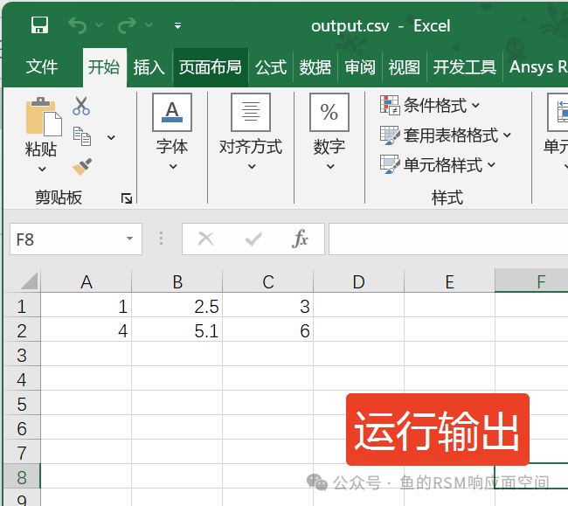Switch to the 视图 tab

[x=405, y=67]
